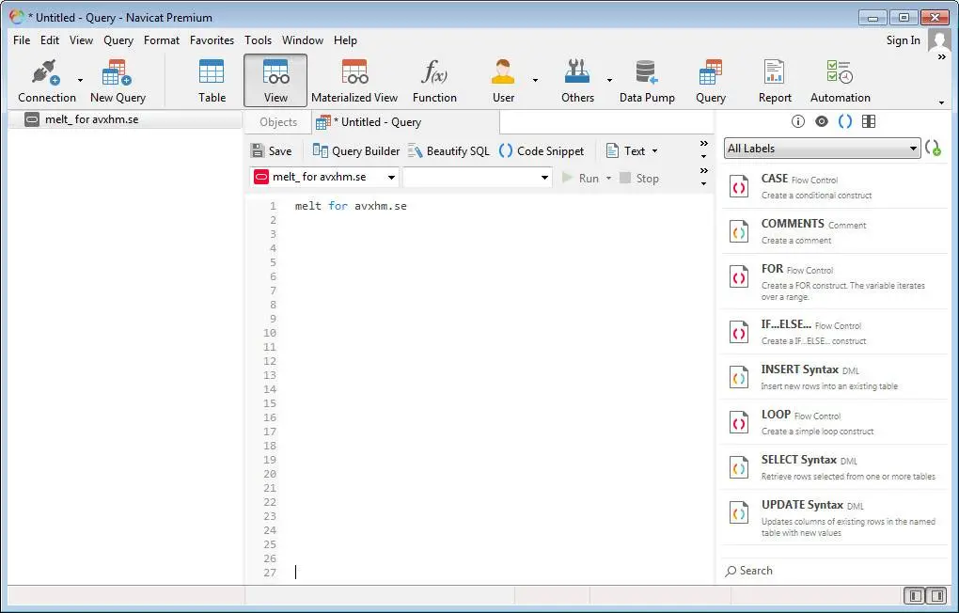Expand the Text result type dropdown
The height and width of the screenshot is (613, 959).
point(654,151)
